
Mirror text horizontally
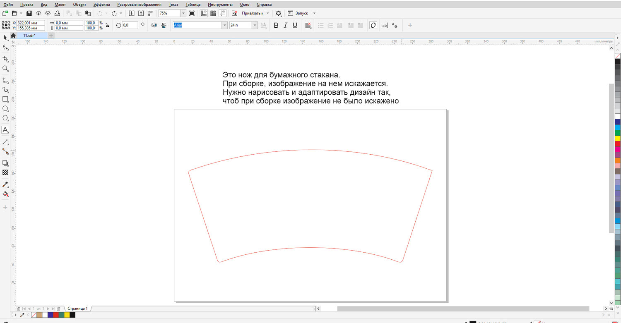[154, 25]
